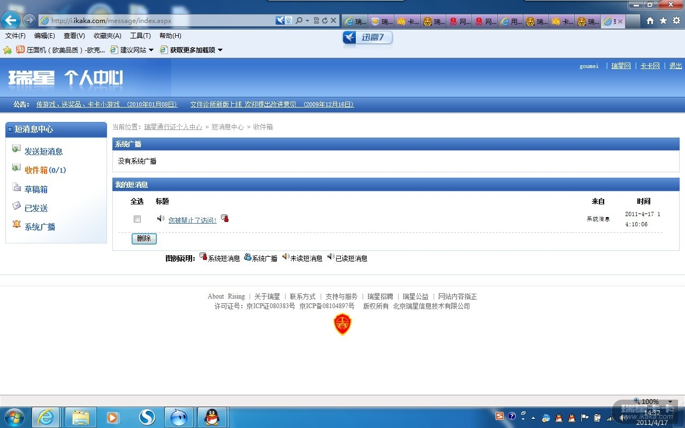Open the media player taskbar icon
Screen dimensions: 685x428
tap(113, 417)
